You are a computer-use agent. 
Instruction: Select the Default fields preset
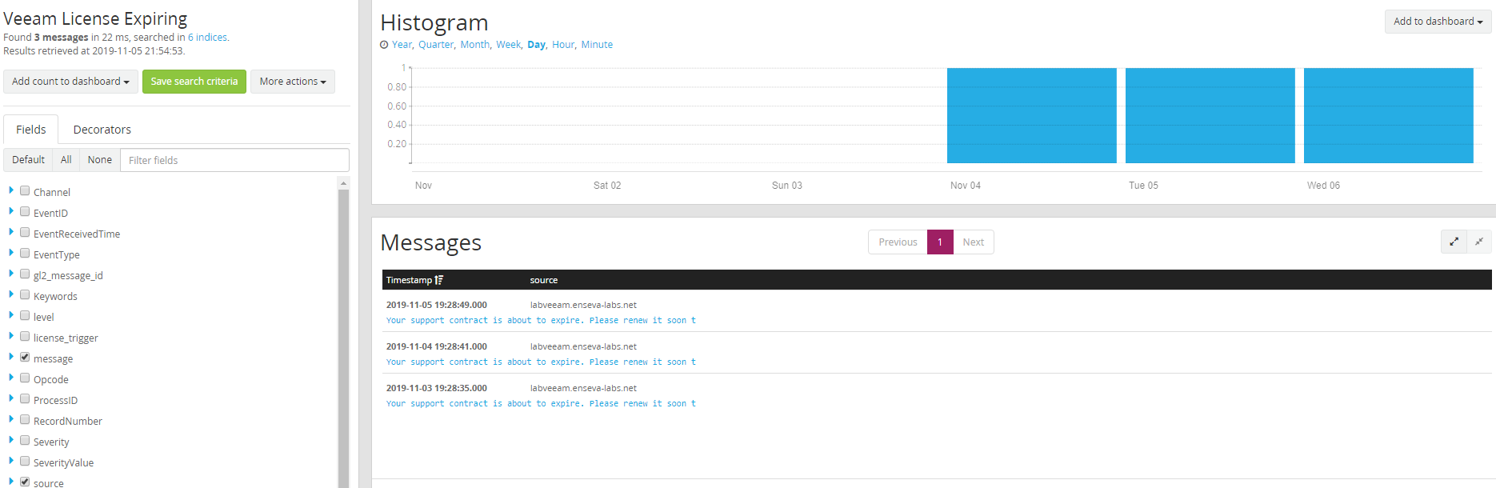(28, 160)
